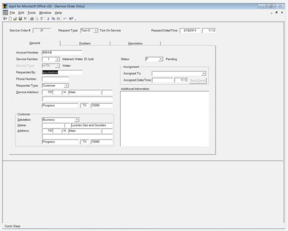Undo last change with undo arrow icon
Viewport: 288px width, 231px height.
65,18
